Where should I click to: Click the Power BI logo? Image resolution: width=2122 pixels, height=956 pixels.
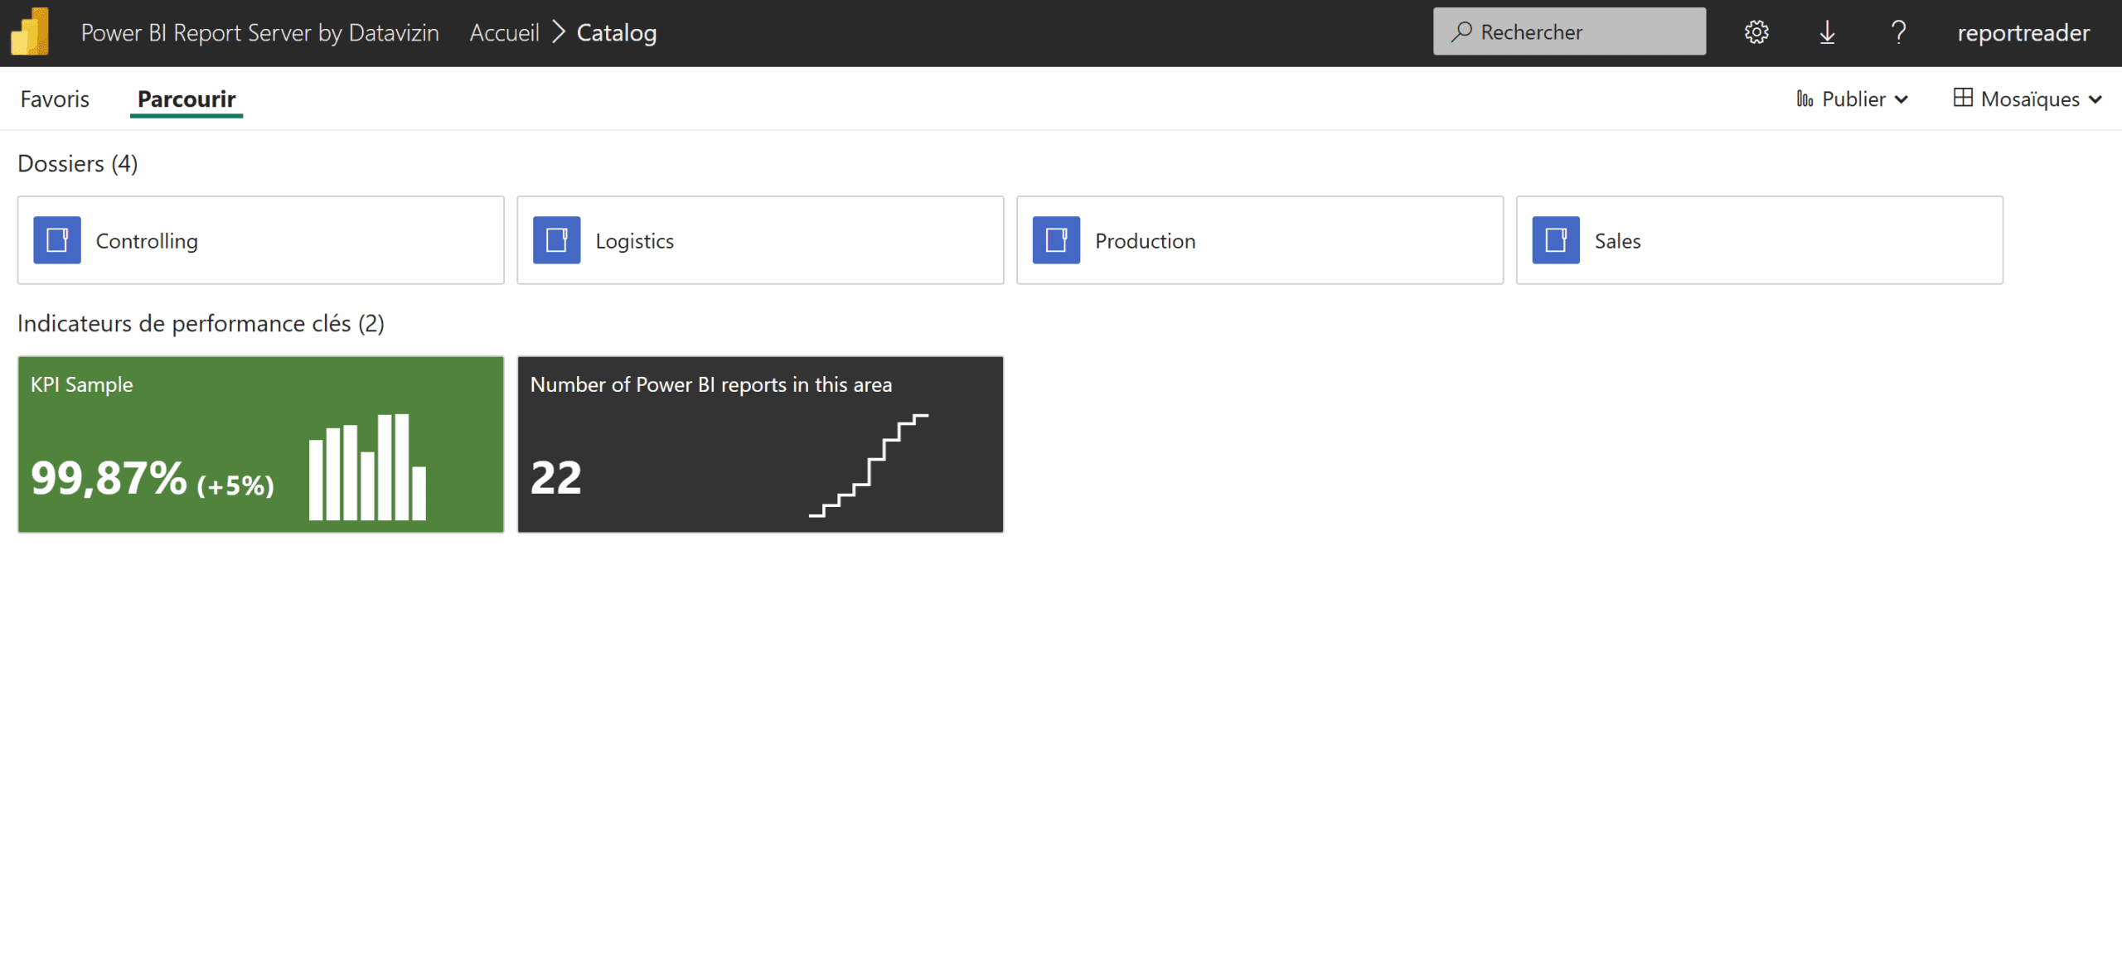(30, 31)
